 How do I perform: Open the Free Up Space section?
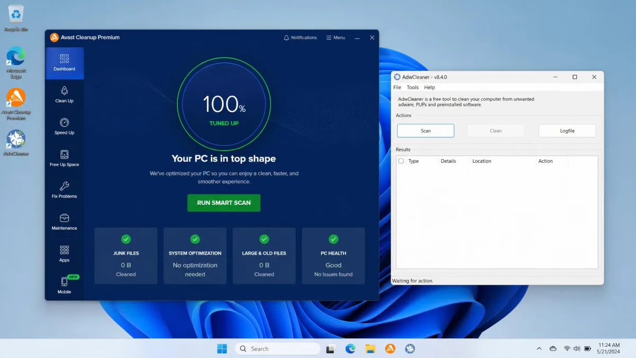65,159
